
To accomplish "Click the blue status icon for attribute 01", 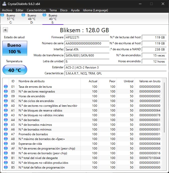I will click(x=6, y=86).
